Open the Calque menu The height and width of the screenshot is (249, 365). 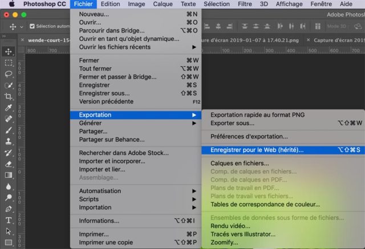163,4
